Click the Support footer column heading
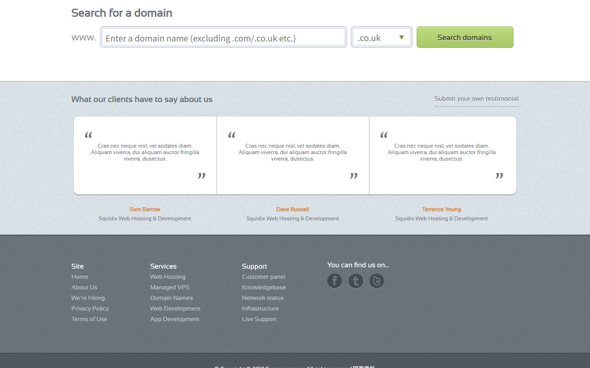The width and height of the screenshot is (590, 368). pyautogui.click(x=254, y=266)
